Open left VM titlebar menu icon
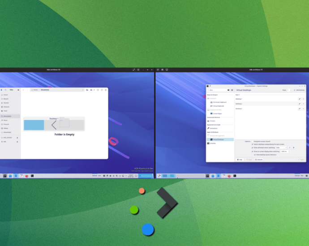This screenshot has height=246, width=309. 138,70
